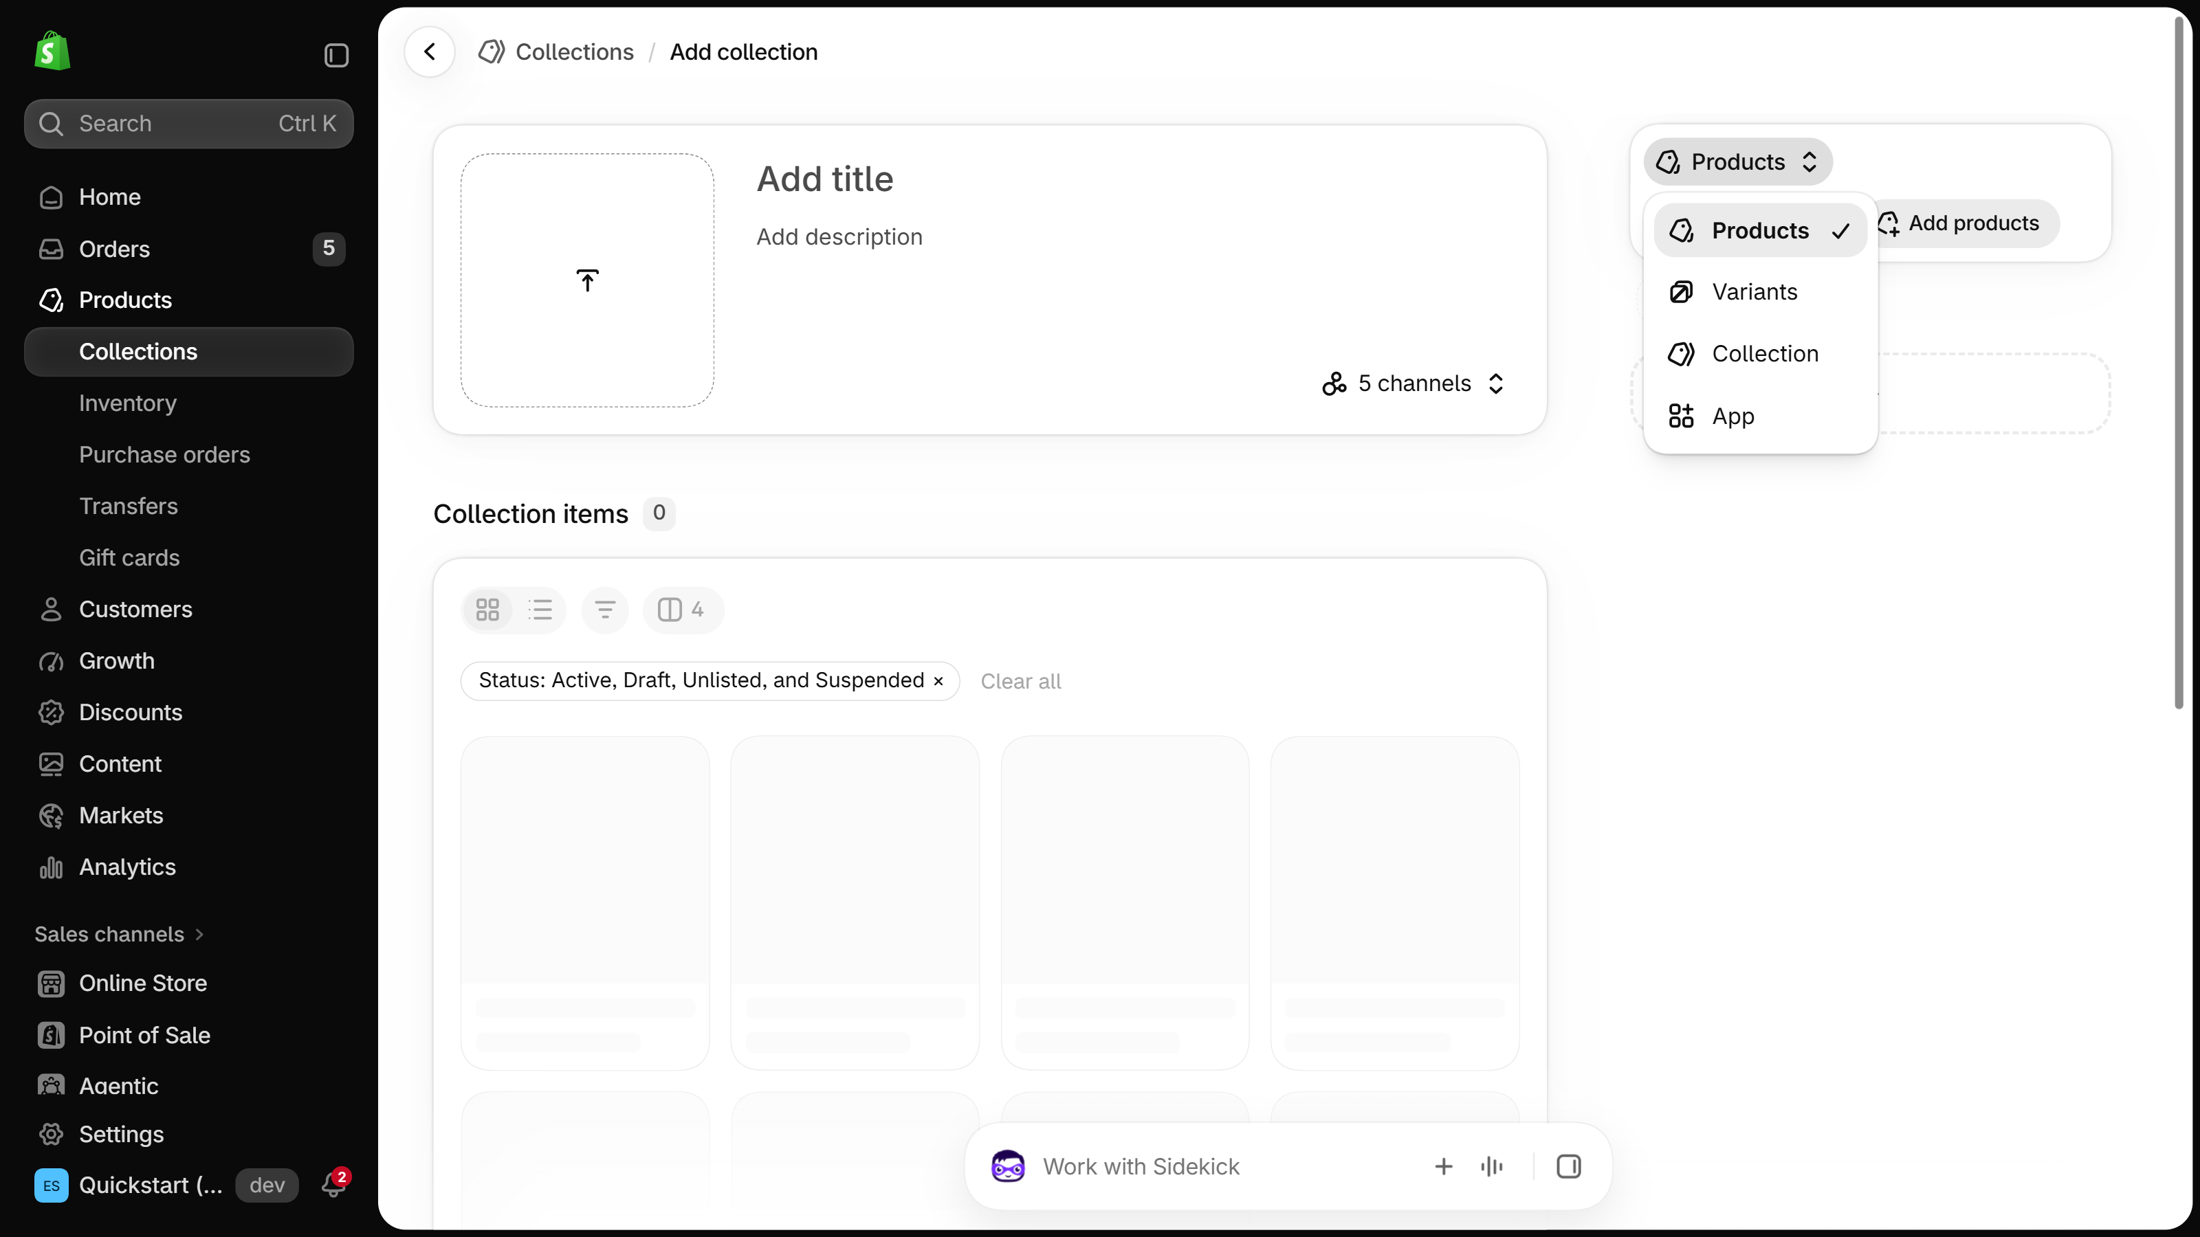Open the Home page
Screen dimensions: 2200x1237
tap(189, 197)
